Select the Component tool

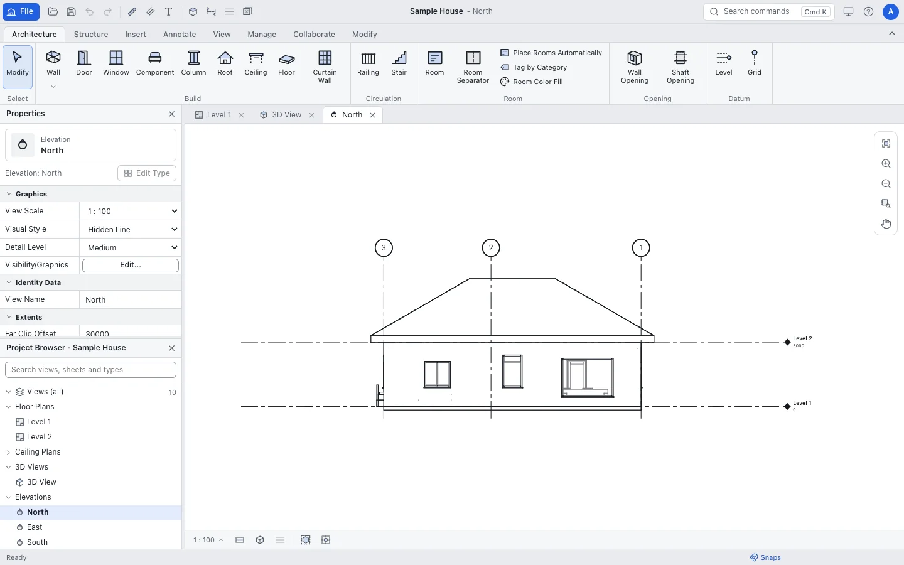click(x=155, y=63)
